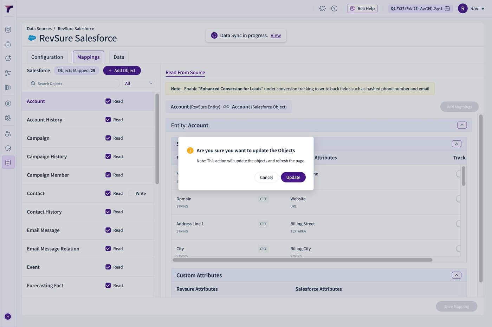The image size is (492, 327).
Task: Toggle the Read checkbox for Account
Action: 108,101
